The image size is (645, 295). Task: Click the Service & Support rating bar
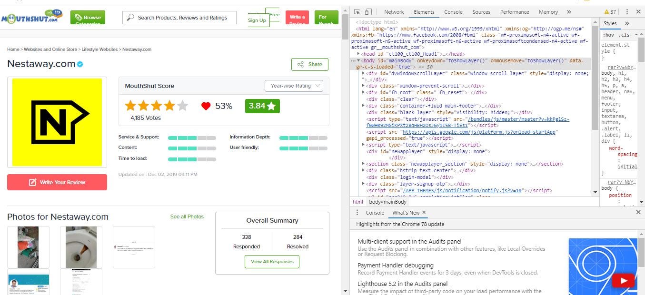pyautogui.click(x=192, y=137)
